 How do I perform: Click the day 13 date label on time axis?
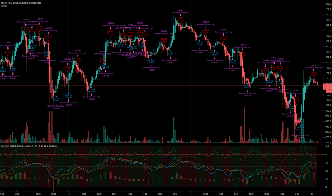pos(190,194)
